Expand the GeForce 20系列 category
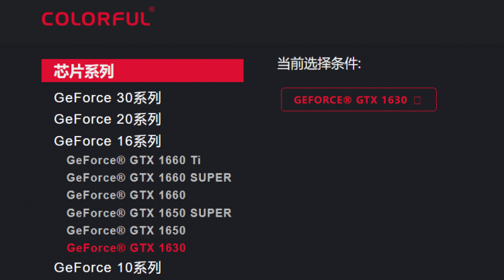The image size is (504, 280). coord(107,120)
